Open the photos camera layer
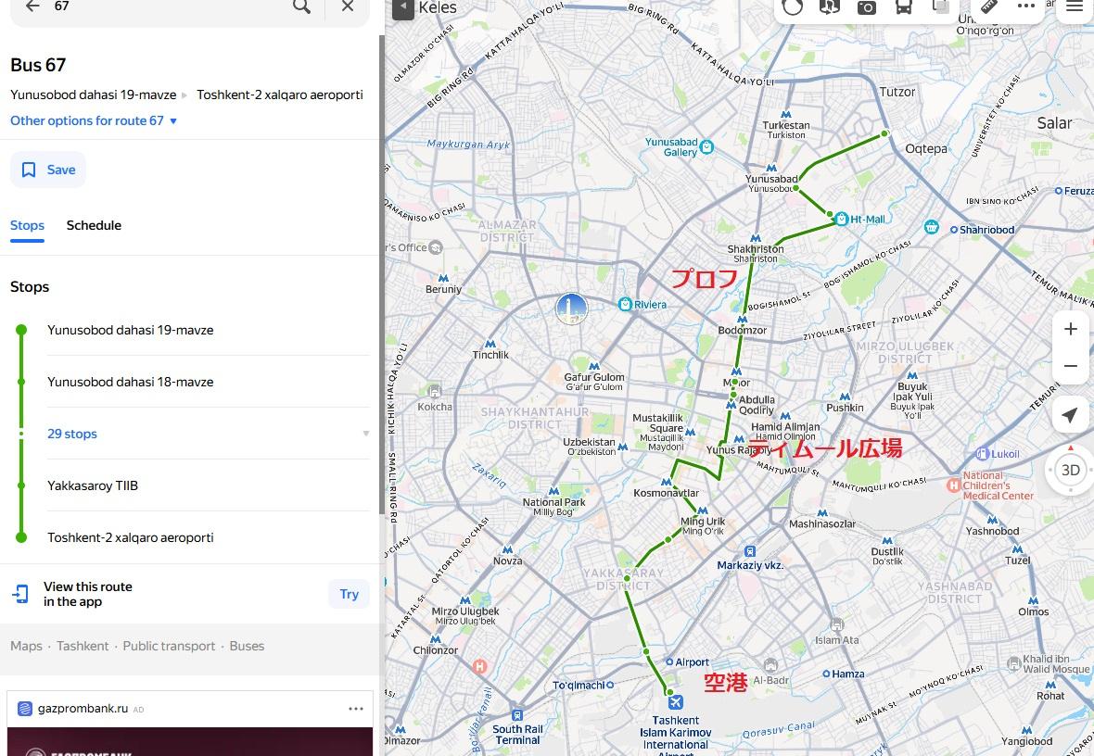Screen dimensions: 1094x756 [x=866, y=7]
